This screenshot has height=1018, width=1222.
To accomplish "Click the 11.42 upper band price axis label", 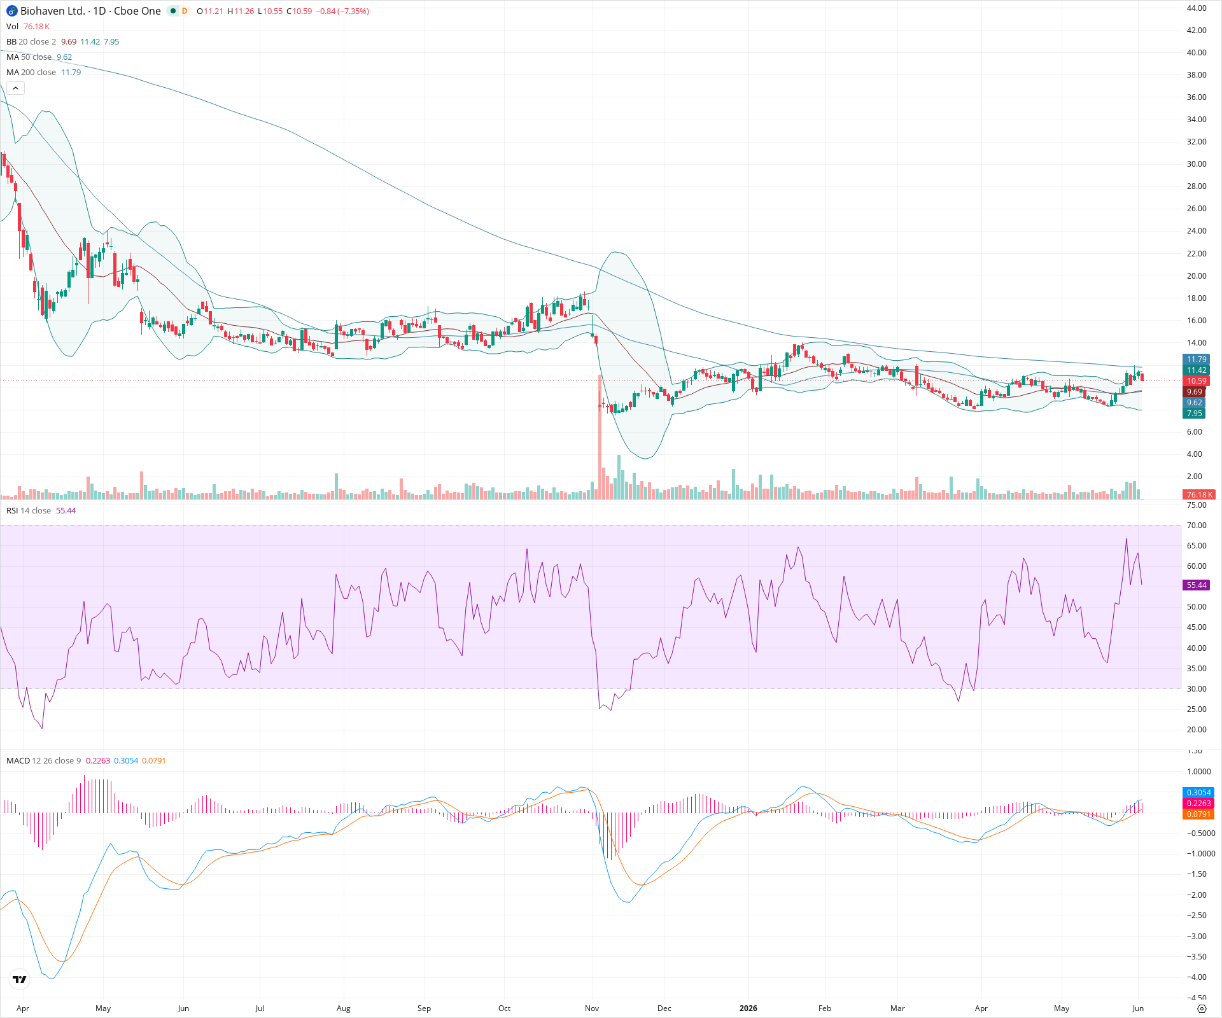I will pyautogui.click(x=1197, y=370).
